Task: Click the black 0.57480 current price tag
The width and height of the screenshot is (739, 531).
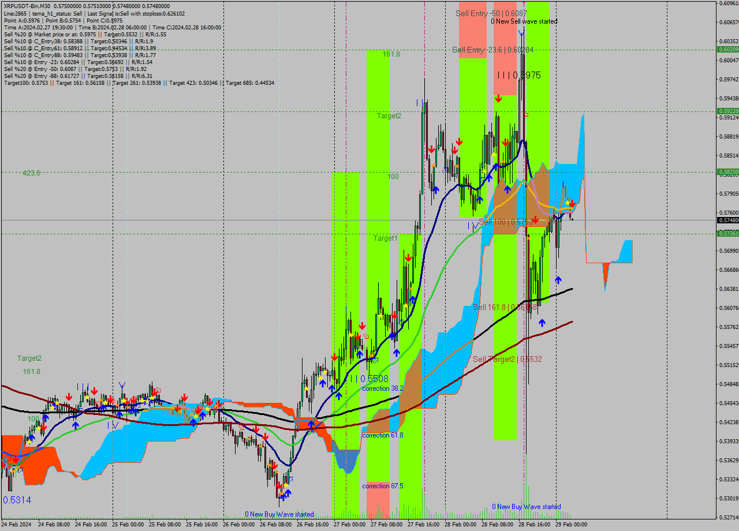Action: 727,220
